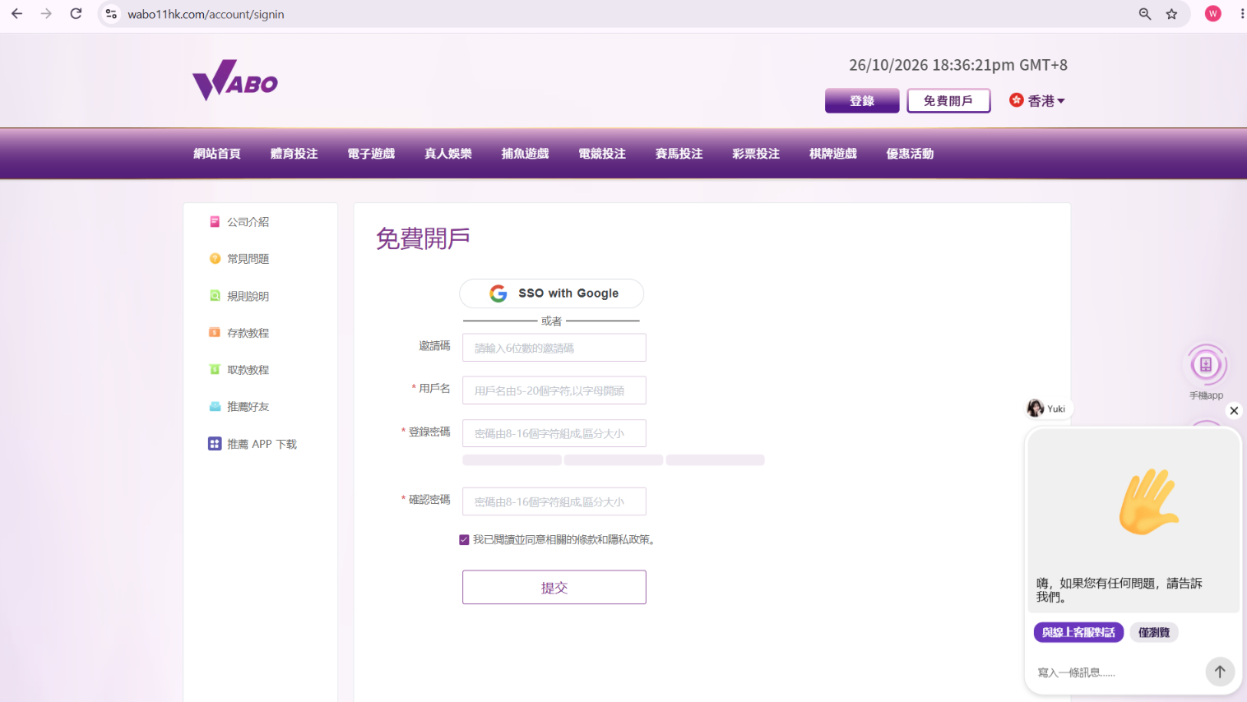Open the browser profile avatar
Image resolution: width=1247 pixels, height=702 pixels.
point(1213,14)
